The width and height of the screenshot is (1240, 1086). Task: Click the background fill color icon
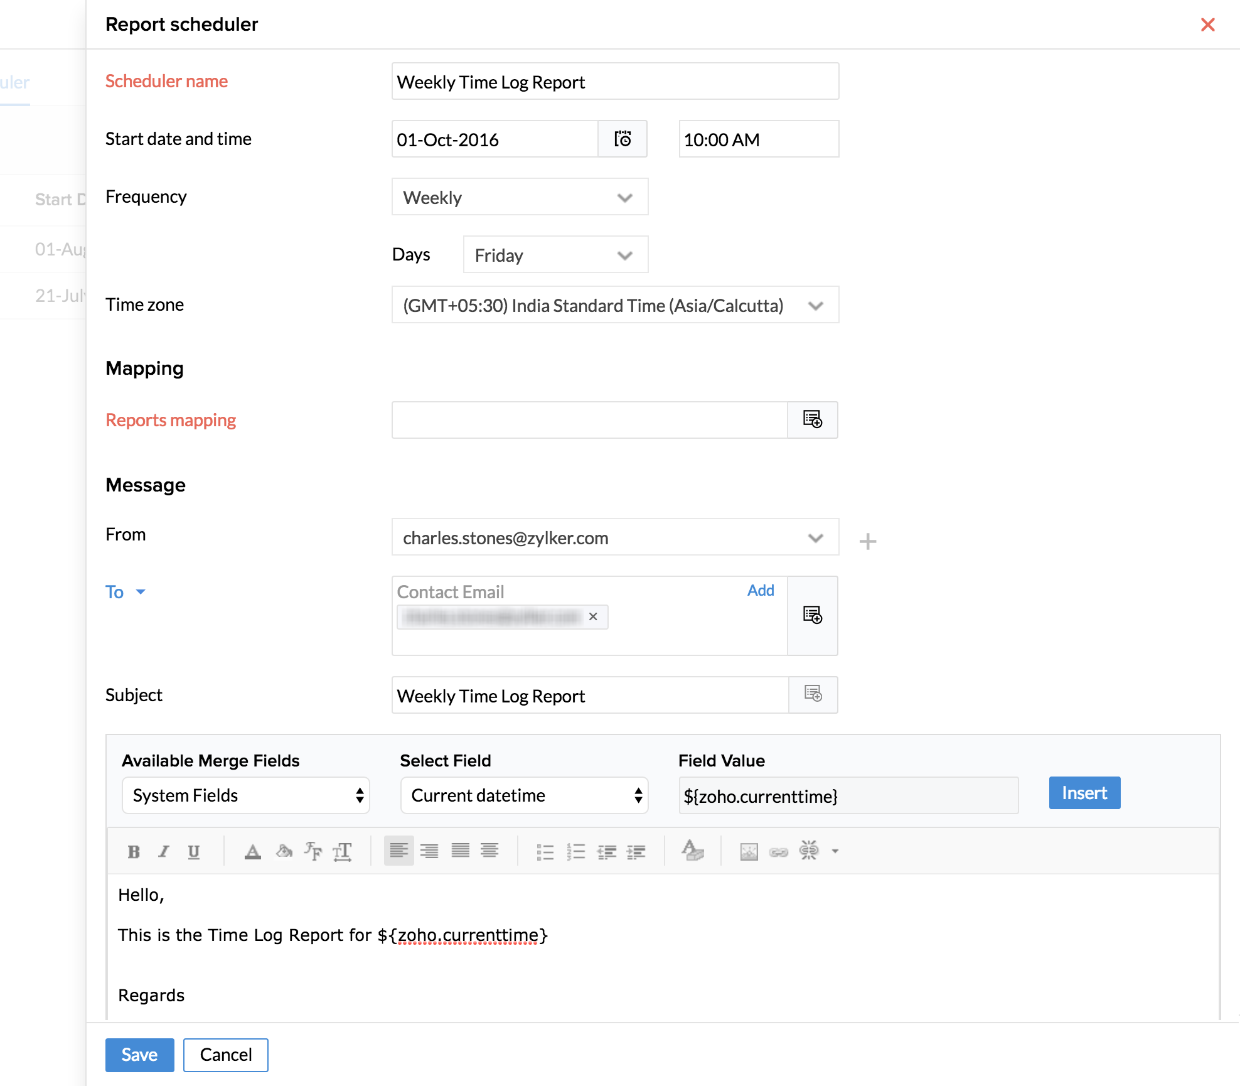[284, 852]
